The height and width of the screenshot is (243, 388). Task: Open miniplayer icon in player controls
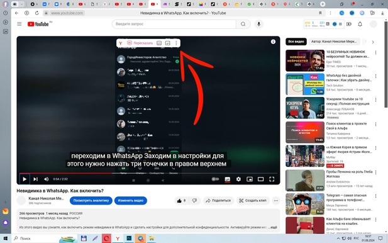[x=250, y=179]
